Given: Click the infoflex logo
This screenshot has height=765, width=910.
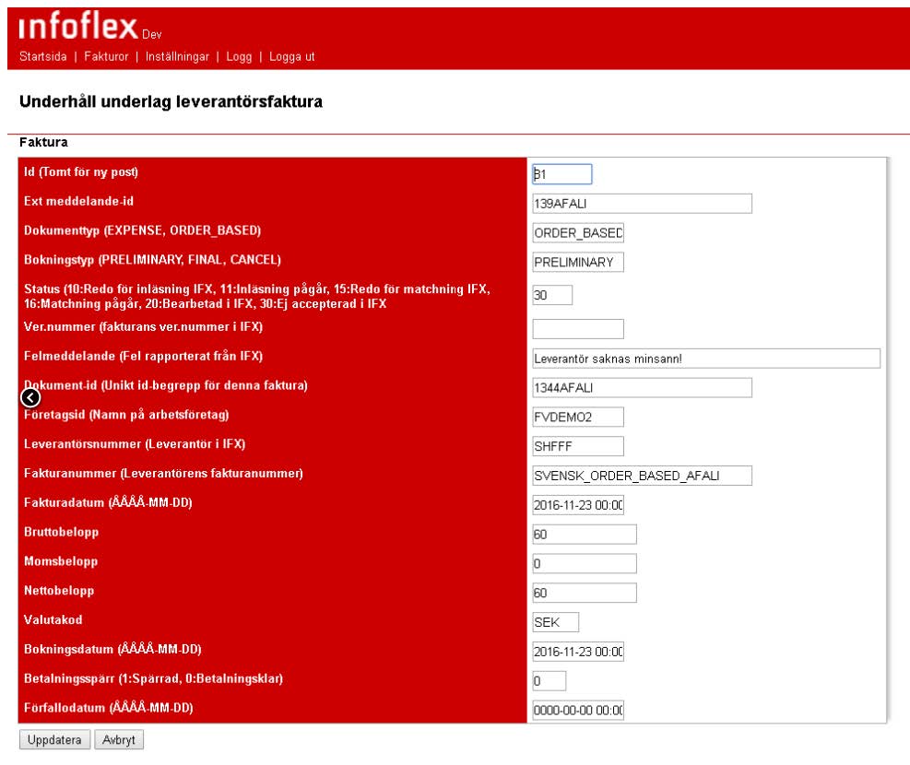Looking at the screenshot, I should pyautogui.click(x=78, y=26).
